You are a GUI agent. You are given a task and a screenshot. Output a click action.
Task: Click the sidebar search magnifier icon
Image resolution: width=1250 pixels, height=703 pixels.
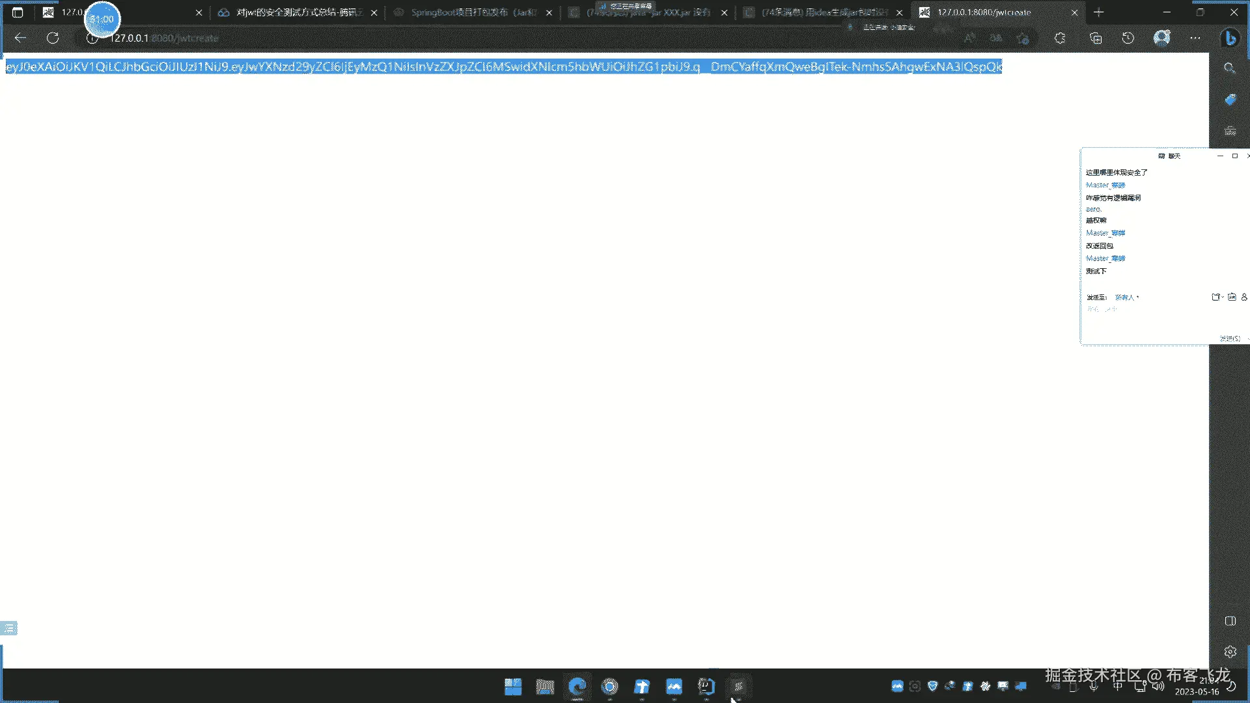1230,68
